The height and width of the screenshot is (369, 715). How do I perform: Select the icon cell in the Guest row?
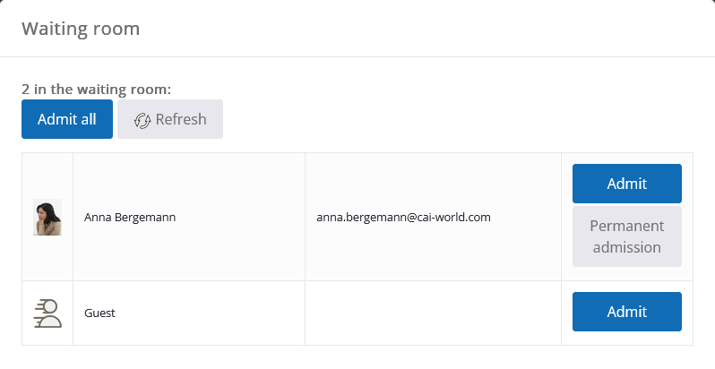click(47, 313)
